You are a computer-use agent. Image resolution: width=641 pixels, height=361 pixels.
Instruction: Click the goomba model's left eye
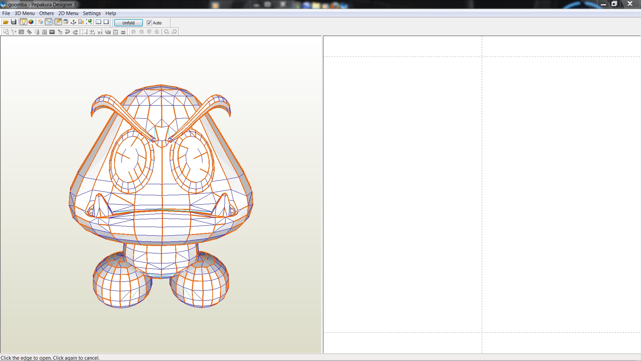tap(131, 161)
